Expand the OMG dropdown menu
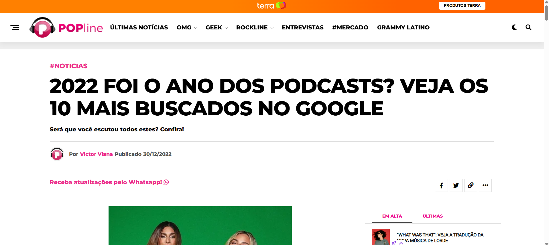This screenshot has height=245, width=549. [x=187, y=28]
